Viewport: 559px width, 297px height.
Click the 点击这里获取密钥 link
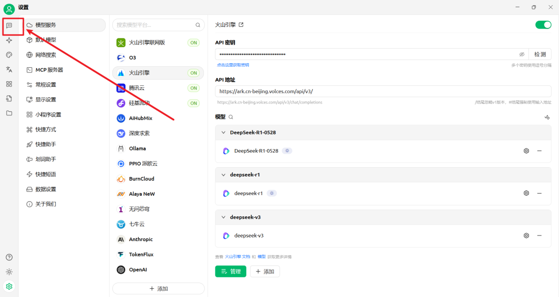tap(233, 65)
